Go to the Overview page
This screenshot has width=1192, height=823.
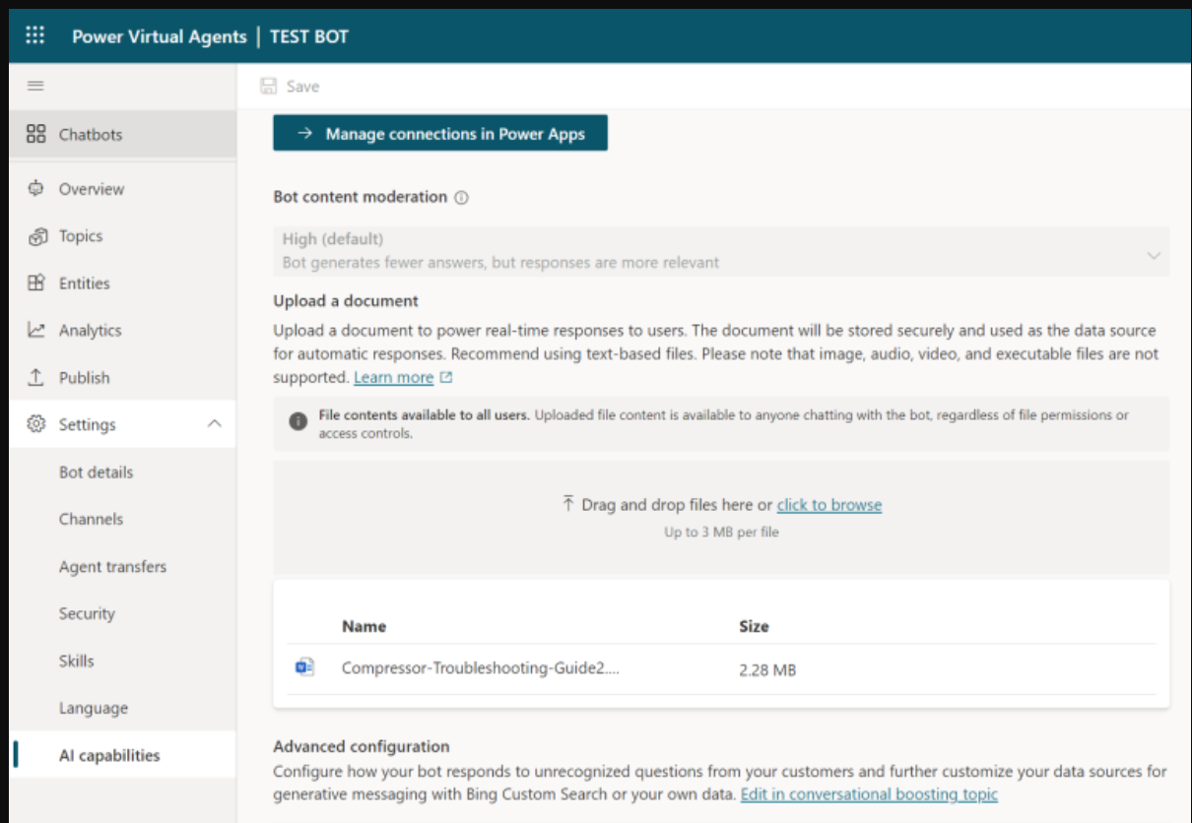click(x=123, y=188)
